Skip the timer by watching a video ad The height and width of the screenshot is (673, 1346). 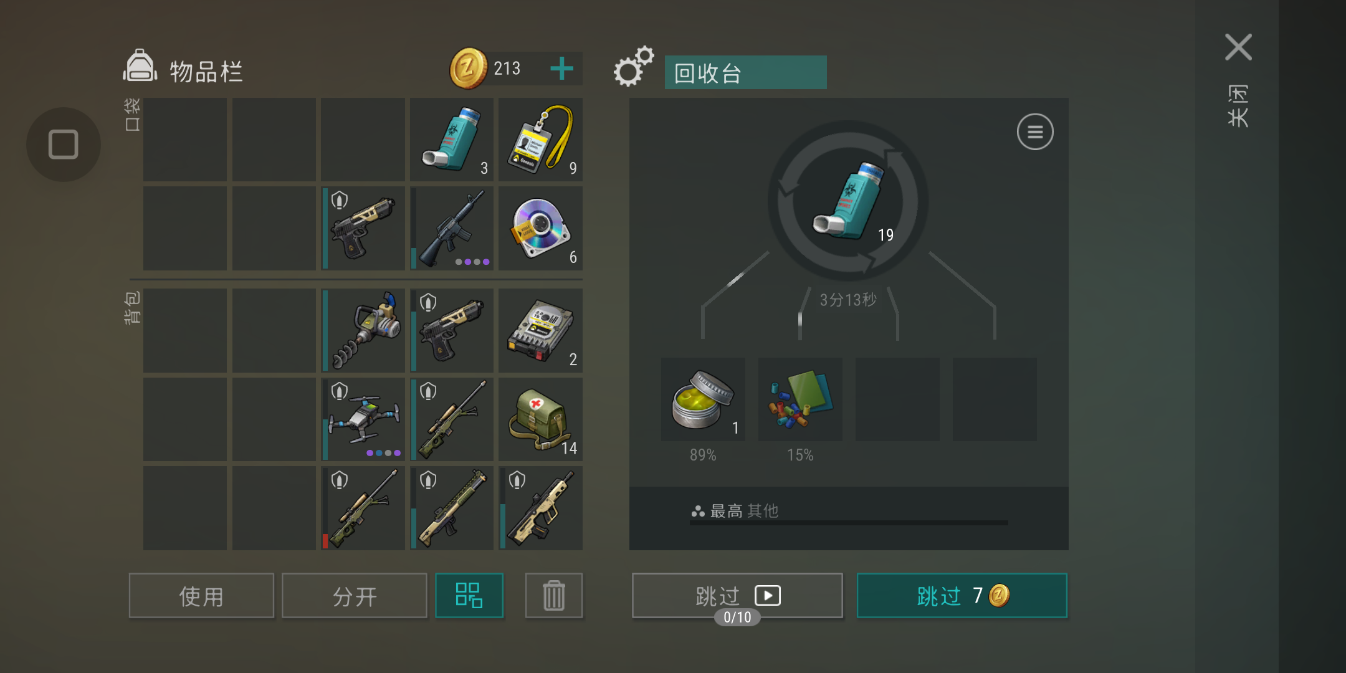[x=737, y=595]
